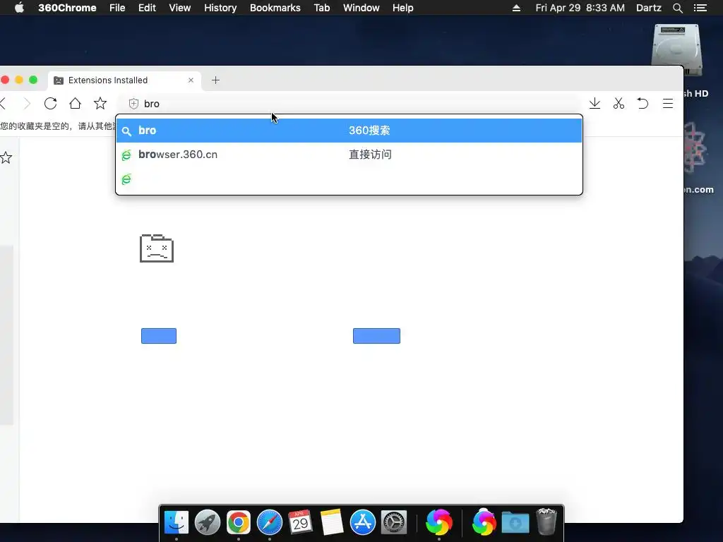Click the empty bookmarks bar message text

click(58, 126)
